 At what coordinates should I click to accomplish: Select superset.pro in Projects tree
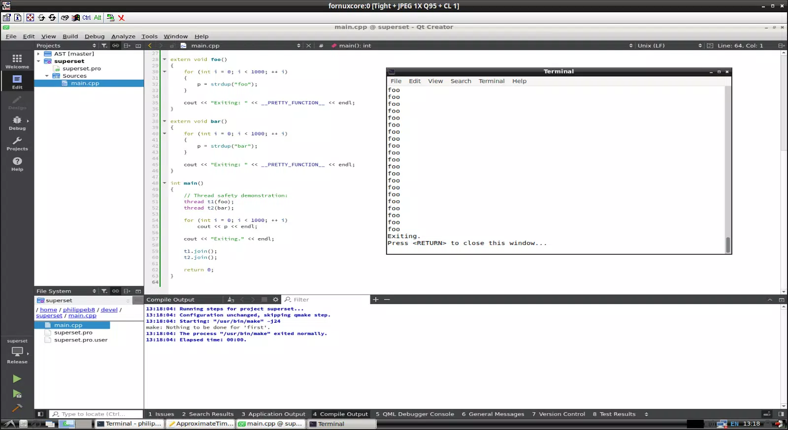(x=82, y=68)
